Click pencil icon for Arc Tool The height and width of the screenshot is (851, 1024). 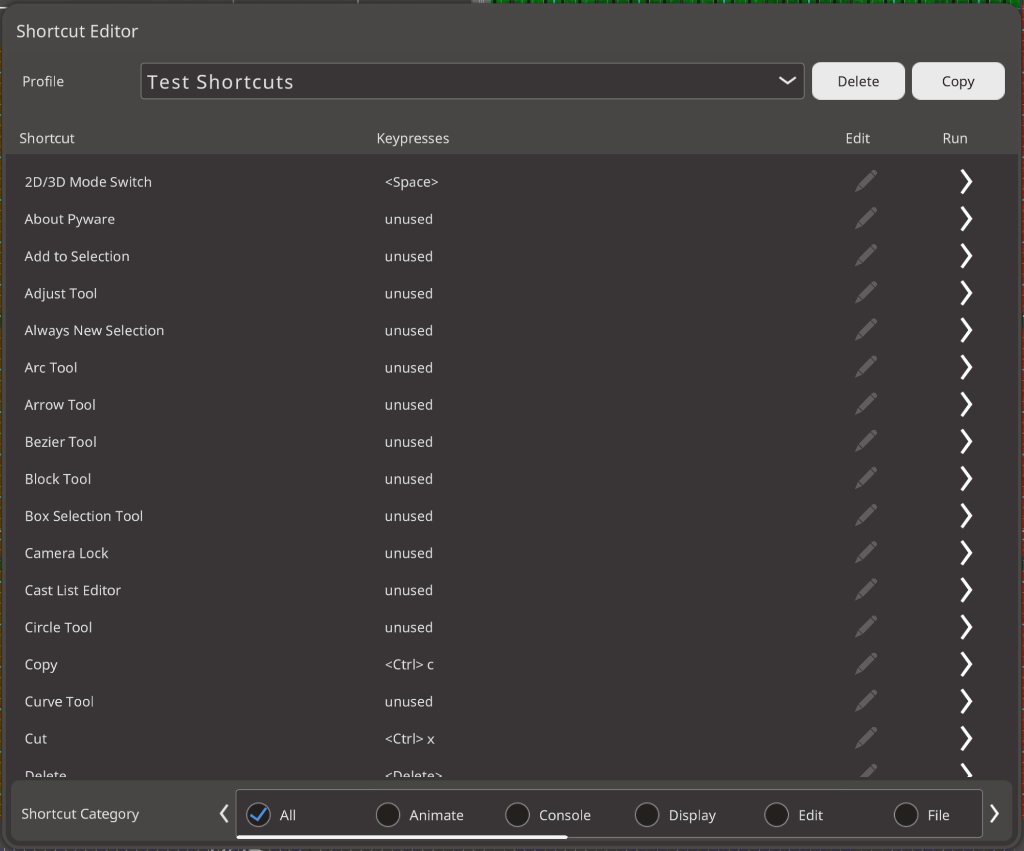(866, 367)
